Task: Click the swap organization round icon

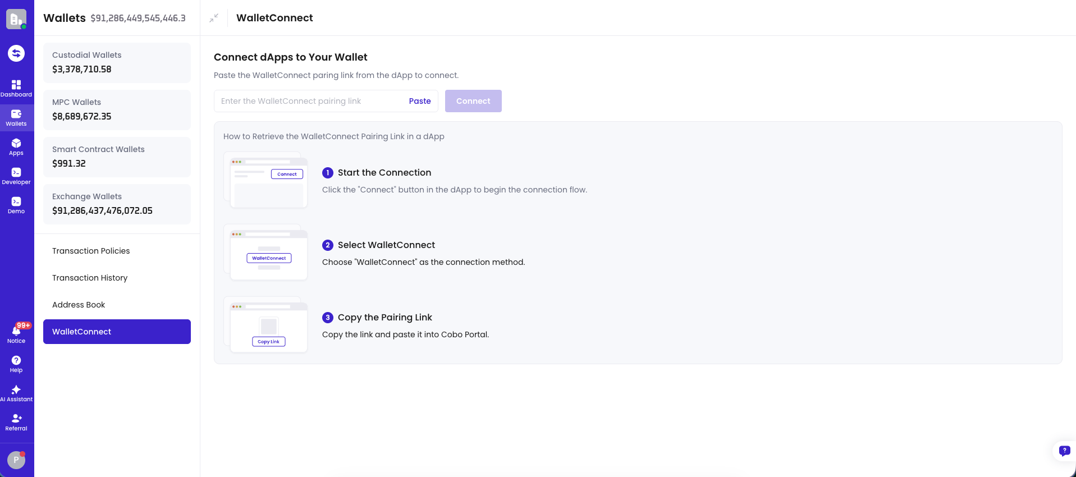Action: (x=16, y=53)
